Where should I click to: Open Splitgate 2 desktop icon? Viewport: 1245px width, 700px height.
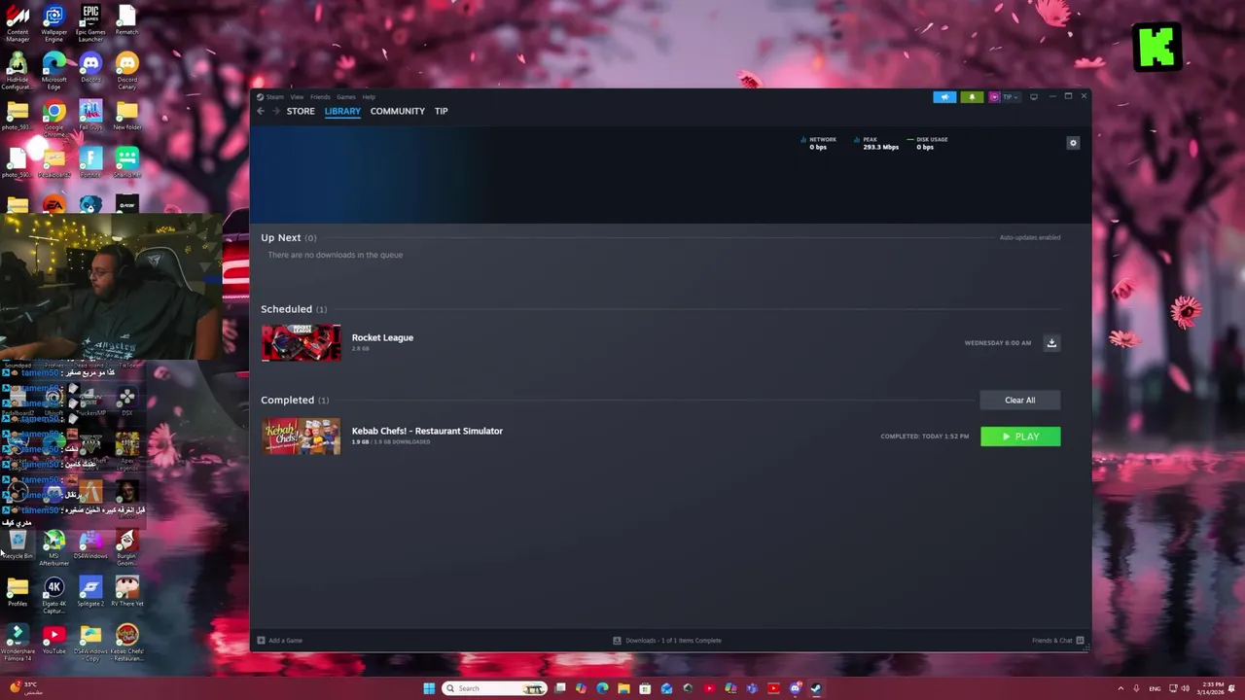90,592
